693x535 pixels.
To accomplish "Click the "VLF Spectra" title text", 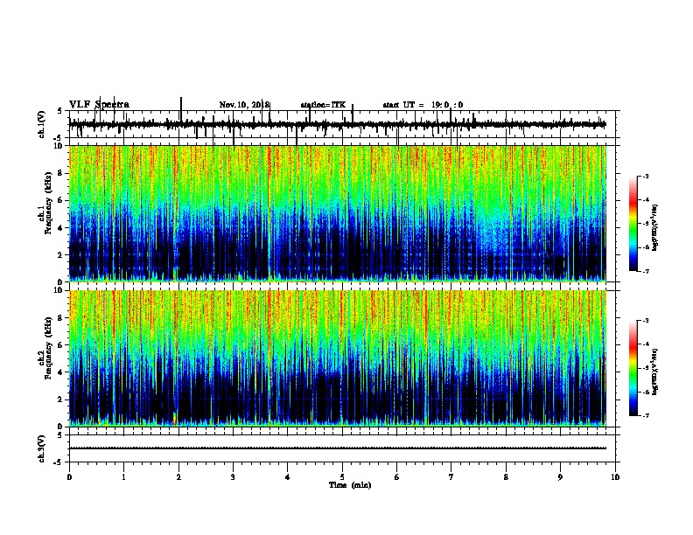I will [x=99, y=105].
